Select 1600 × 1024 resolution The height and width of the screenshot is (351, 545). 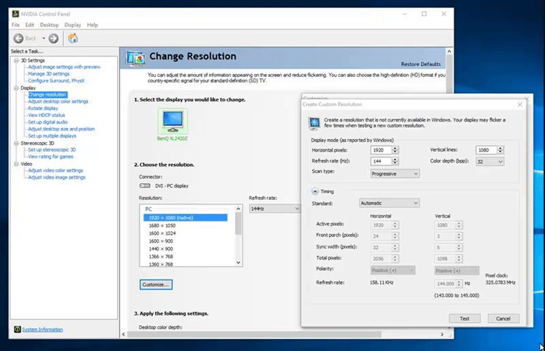click(162, 233)
